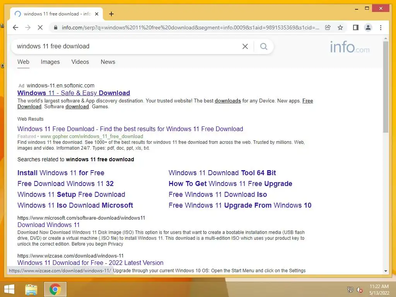Open Chrome profile menu

pyautogui.click(x=368, y=27)
